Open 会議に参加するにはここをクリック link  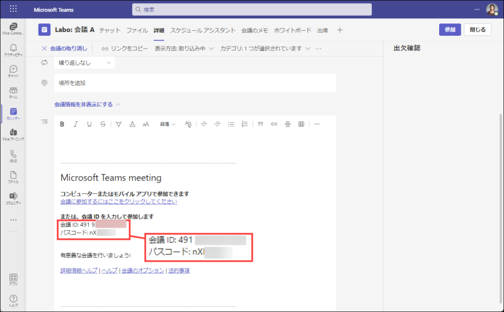(x=118, y=201)
